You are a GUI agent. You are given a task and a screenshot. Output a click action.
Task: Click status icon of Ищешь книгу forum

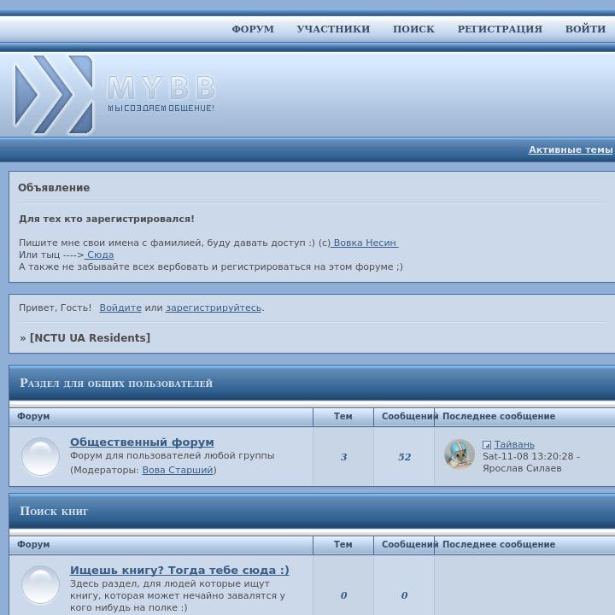(x=40, y=585)
